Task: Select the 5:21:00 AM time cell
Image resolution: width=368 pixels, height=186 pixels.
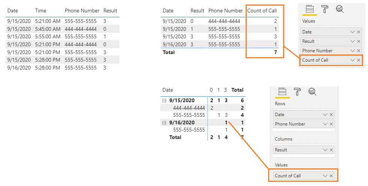Action: point(48,21)
